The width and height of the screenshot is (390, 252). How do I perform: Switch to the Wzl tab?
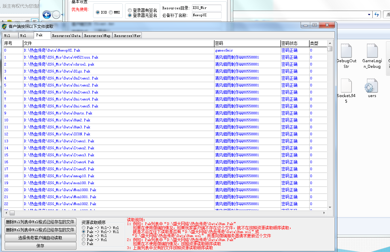click(23, 36)
